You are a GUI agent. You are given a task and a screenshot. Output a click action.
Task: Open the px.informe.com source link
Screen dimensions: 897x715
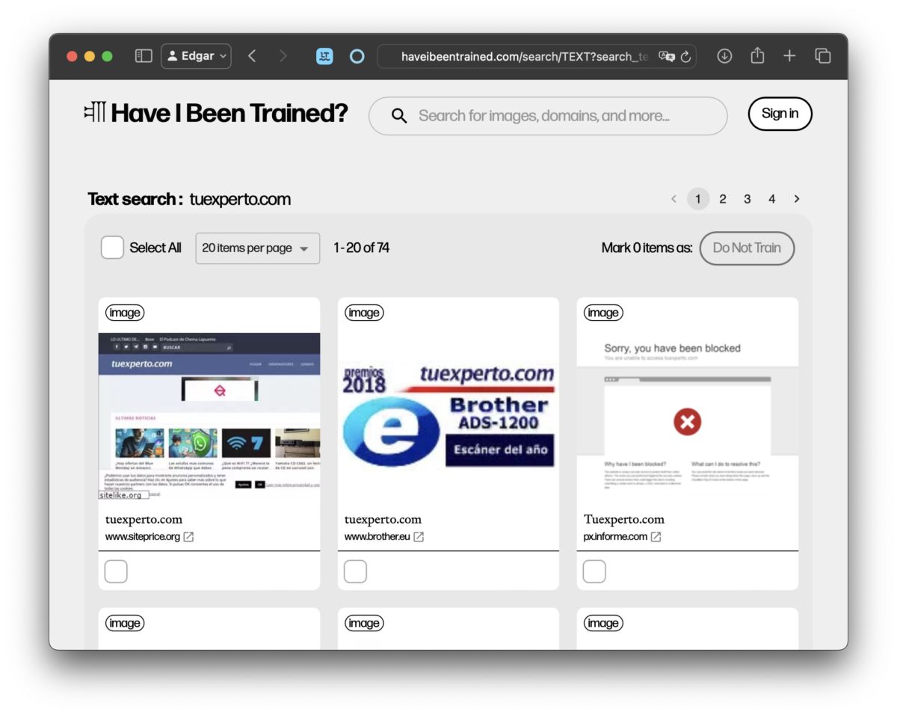pyautogui.click(x=615, y=537)
